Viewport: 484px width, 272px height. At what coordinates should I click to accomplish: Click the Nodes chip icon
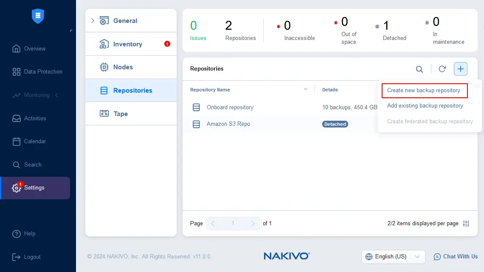tap(104, 67)
